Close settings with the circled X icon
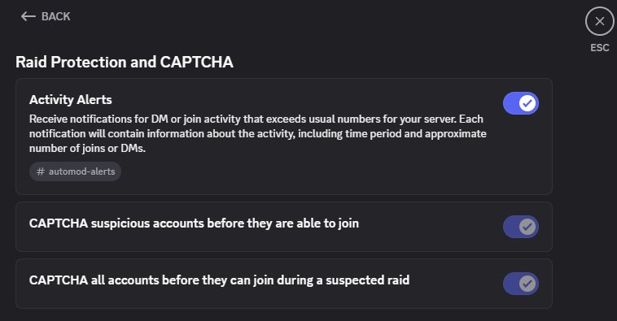The image size is (617, 321). 599,21
